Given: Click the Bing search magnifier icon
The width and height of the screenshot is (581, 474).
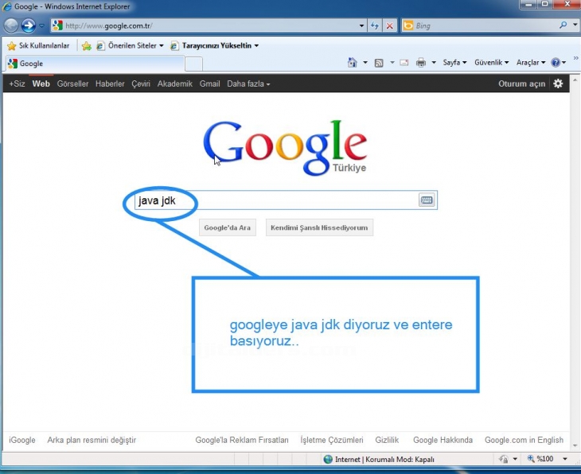Looking at the screenshot, I should pyautogui.click(x=564, y=25).
